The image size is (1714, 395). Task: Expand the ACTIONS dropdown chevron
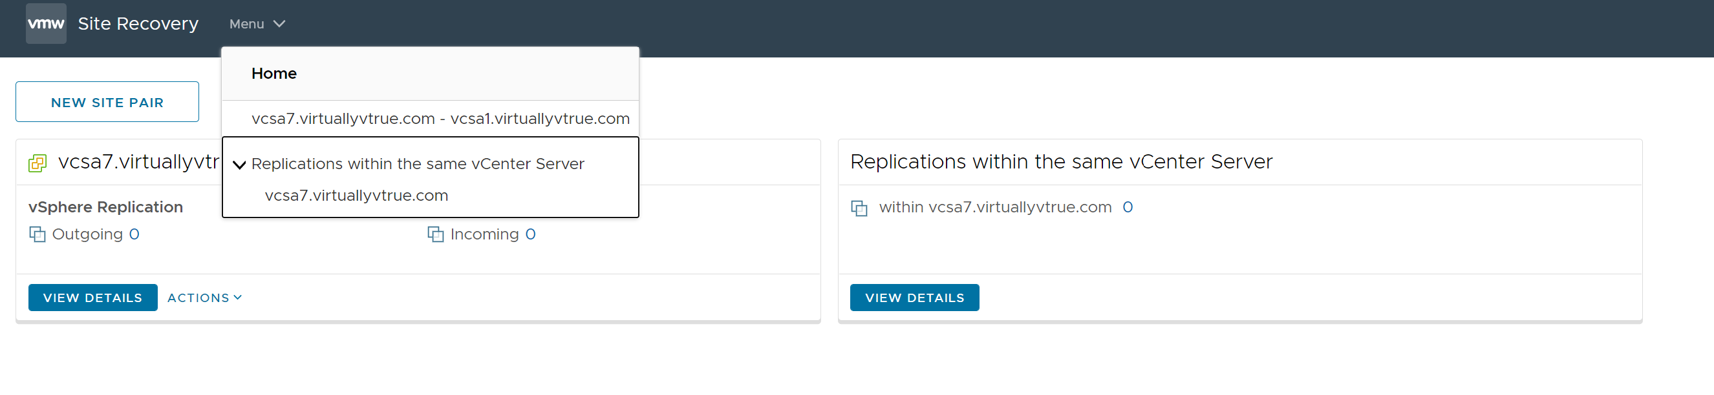tap(238, 298)
